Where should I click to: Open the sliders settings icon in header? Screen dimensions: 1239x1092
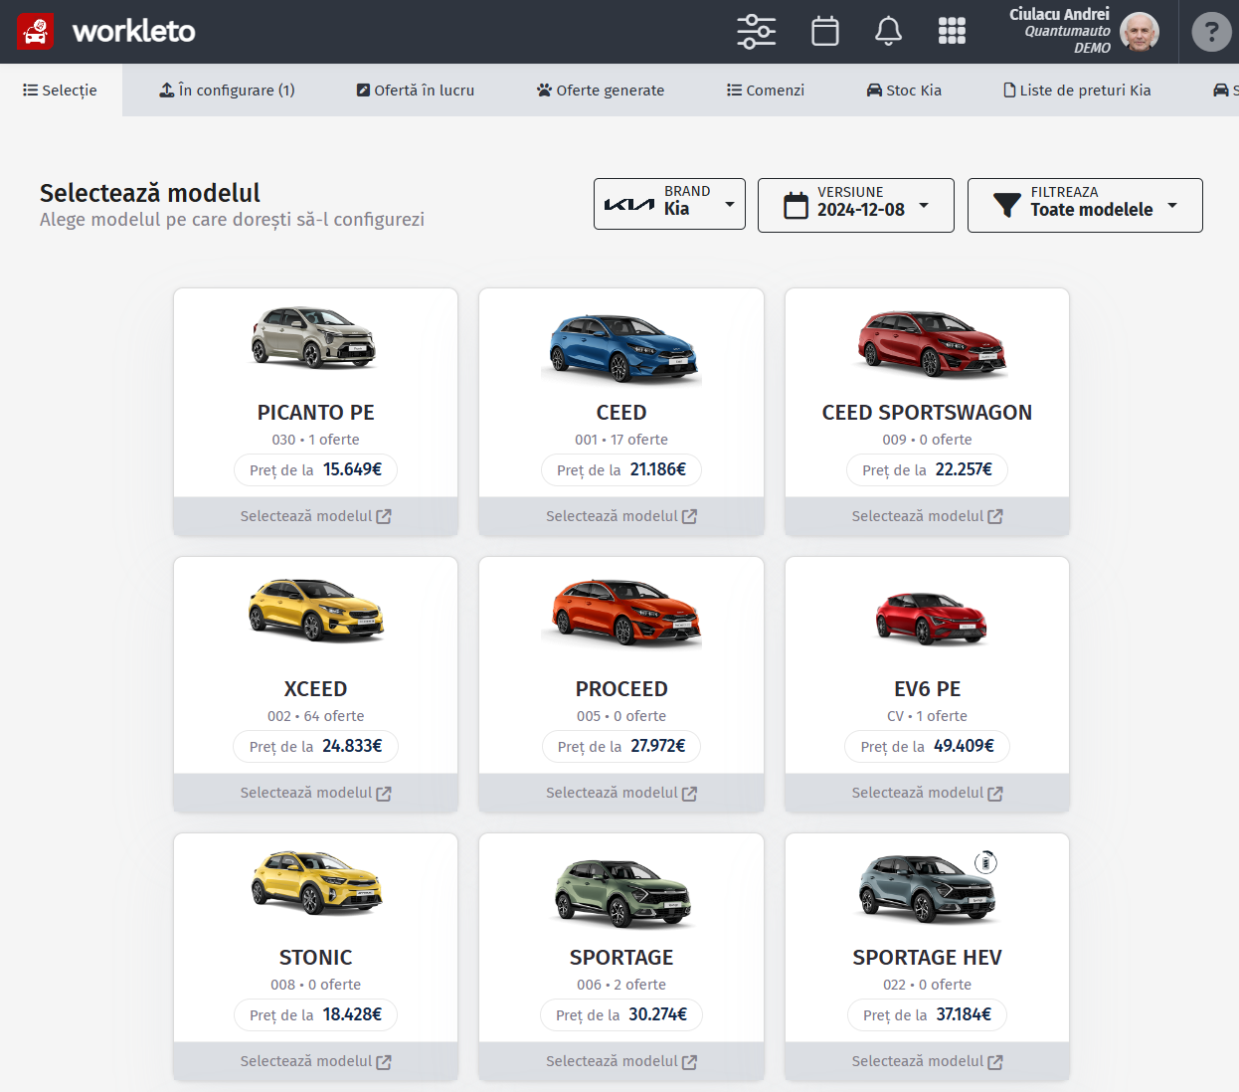point(757,32)
